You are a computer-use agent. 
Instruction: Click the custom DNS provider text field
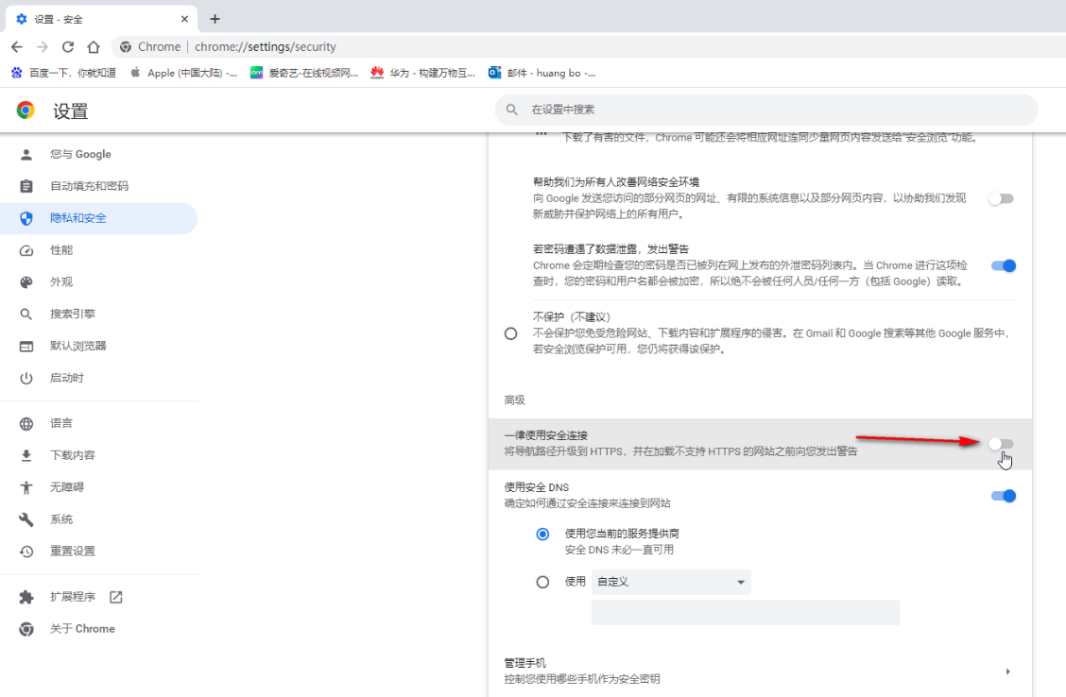tap(745, 612)
